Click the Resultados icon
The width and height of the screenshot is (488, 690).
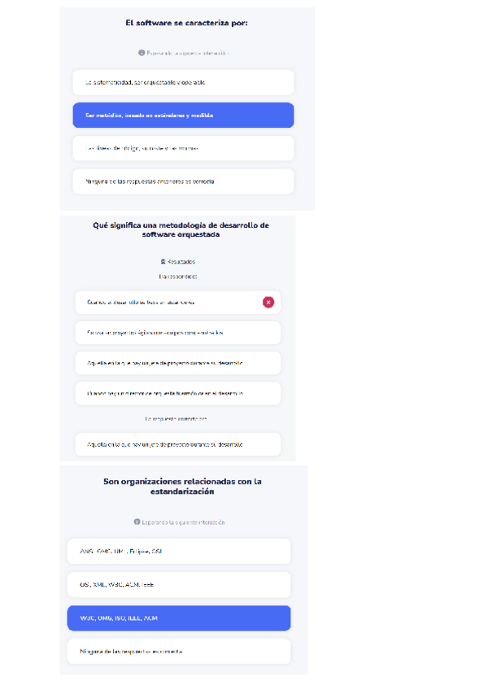(x=163, y=262)
